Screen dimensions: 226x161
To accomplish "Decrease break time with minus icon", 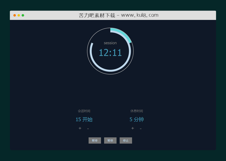I will pos(141,129).
